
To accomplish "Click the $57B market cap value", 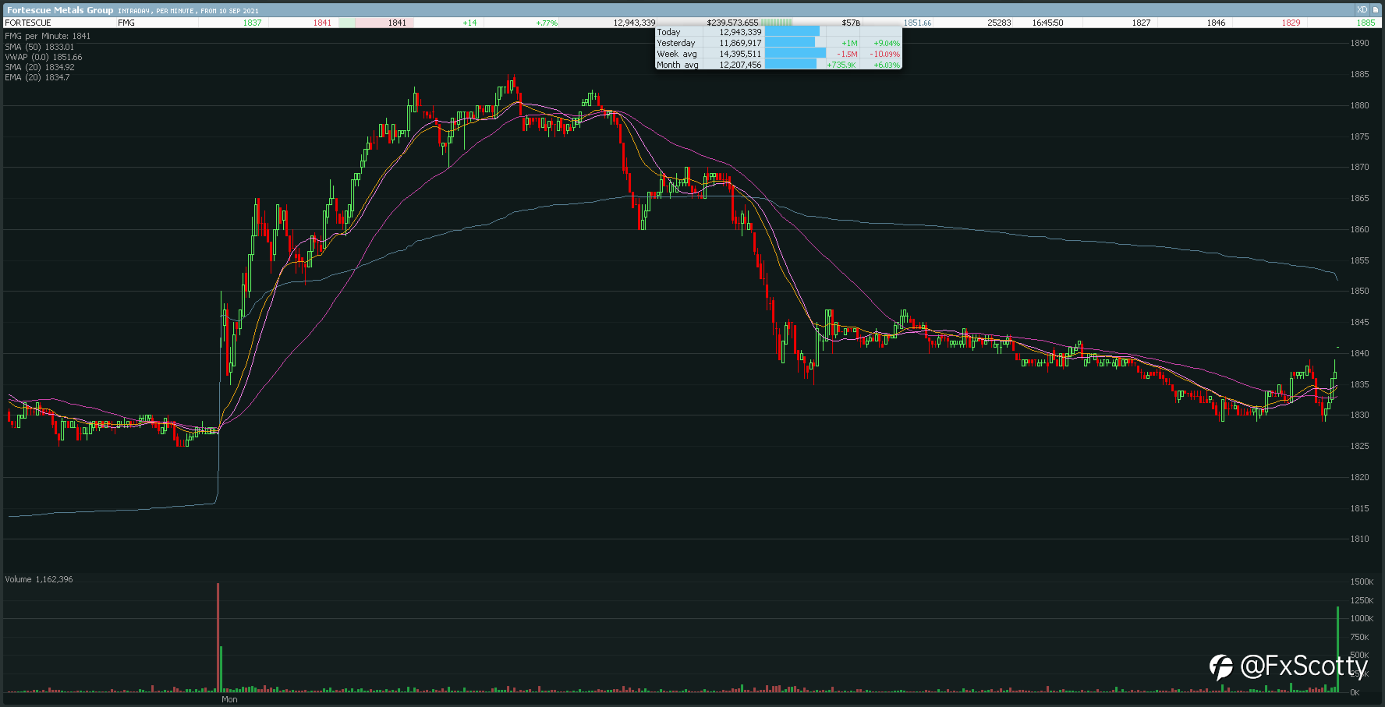I will 851,23.
